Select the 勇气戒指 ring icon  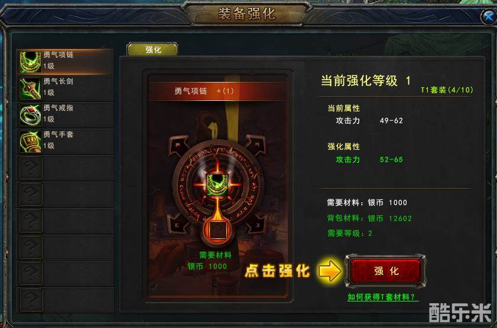click(x=30, y=115)
